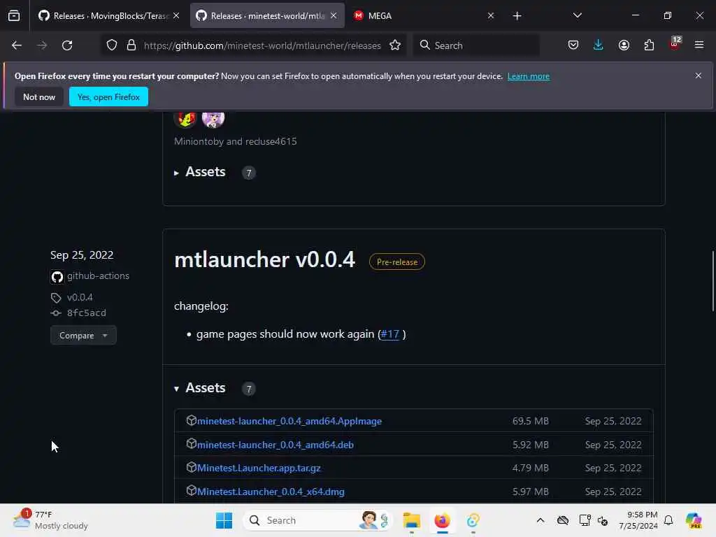Download Minetest.Launcher_0.0.4_x64.dmg

click(271, 492)
